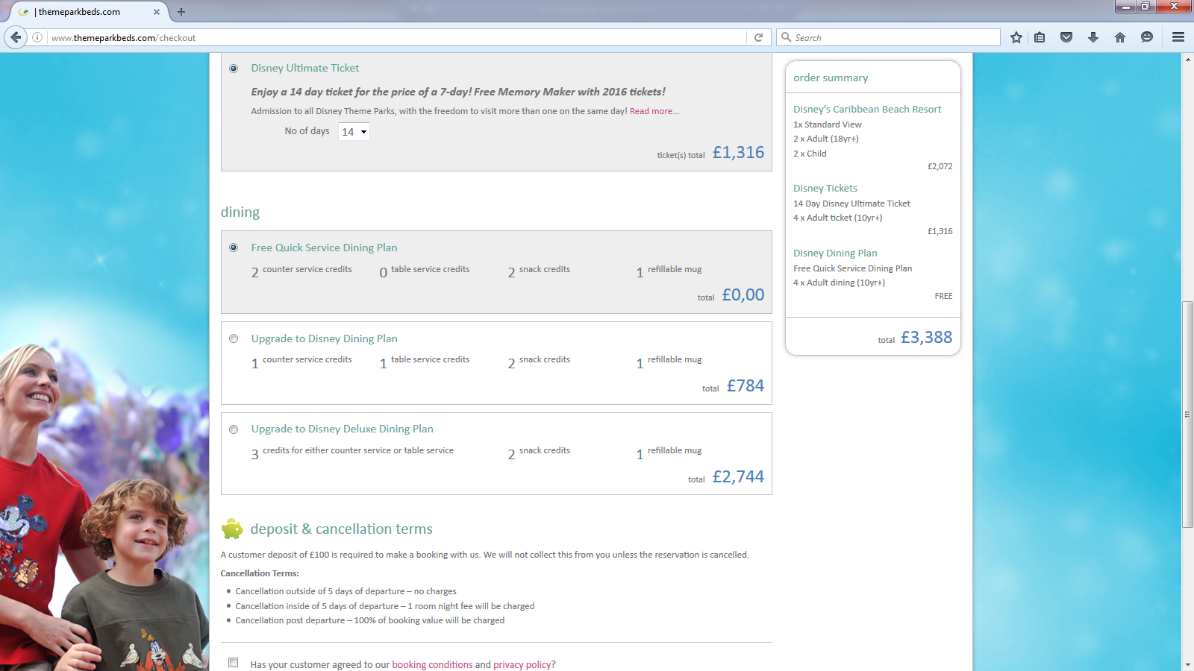Viewport: 1194px width, 671px height.
Task: Show site information for themeparkbeds.com
Action: pos(37,37)
